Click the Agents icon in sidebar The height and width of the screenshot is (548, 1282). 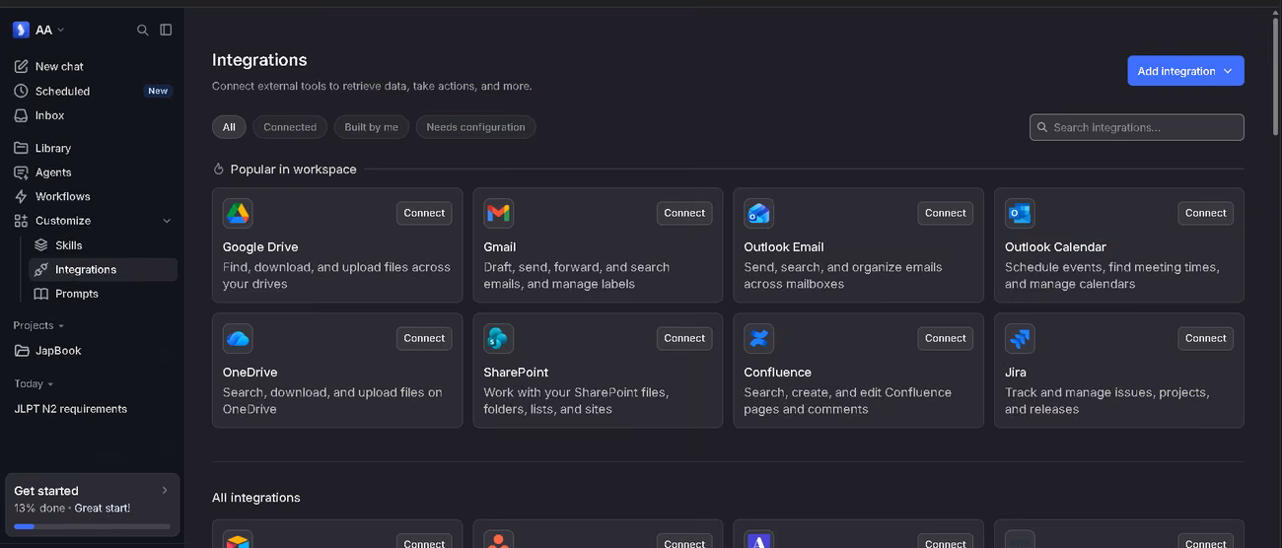21,172
